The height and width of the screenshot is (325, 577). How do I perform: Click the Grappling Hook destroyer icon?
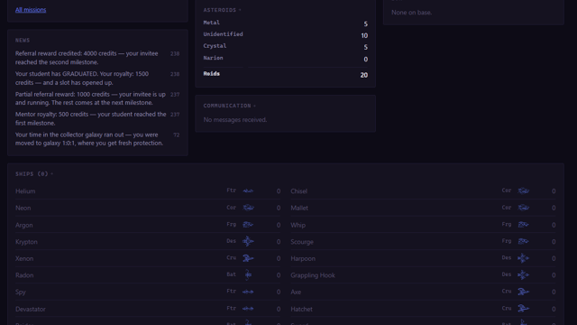523,274
